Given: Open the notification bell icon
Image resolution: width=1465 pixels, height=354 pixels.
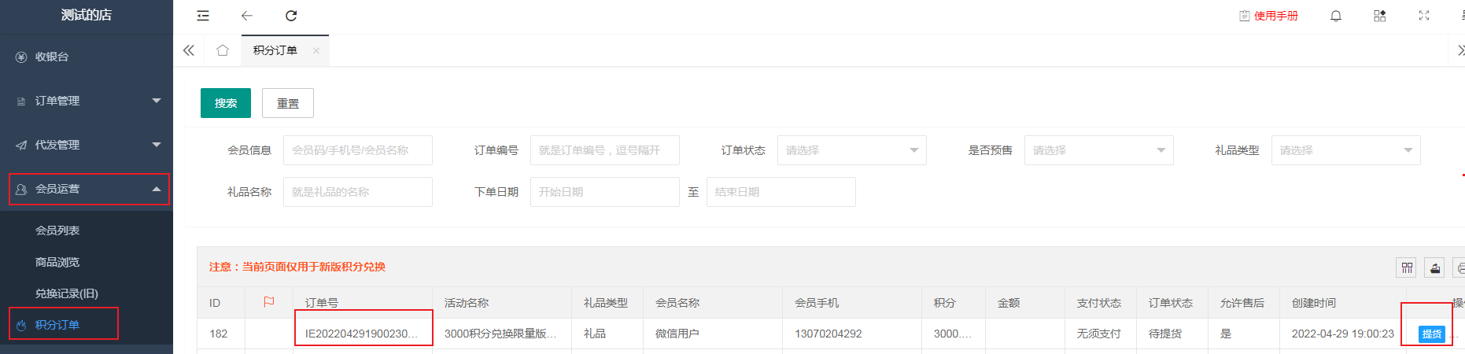Looking at the screenshot, I should (x=1336, y=16).
